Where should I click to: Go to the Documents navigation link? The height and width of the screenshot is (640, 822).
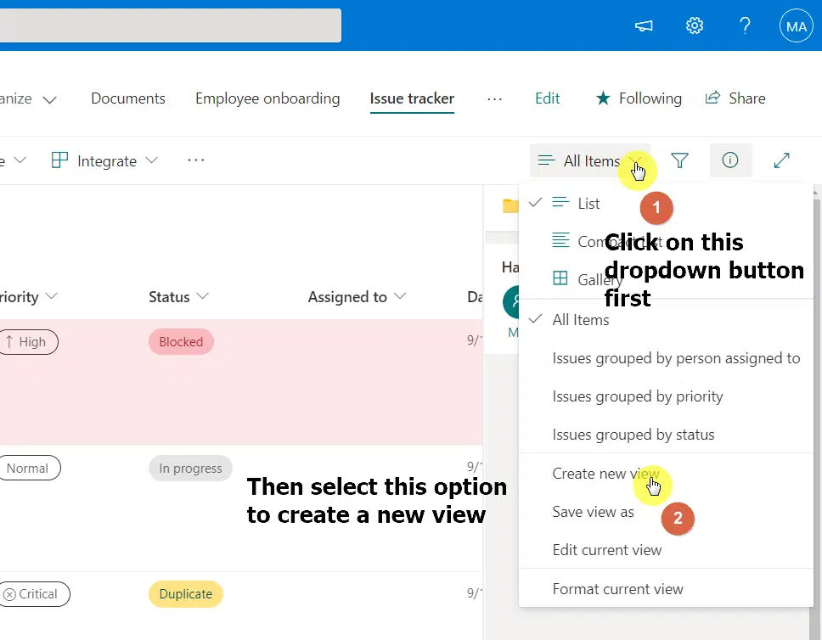128,98
